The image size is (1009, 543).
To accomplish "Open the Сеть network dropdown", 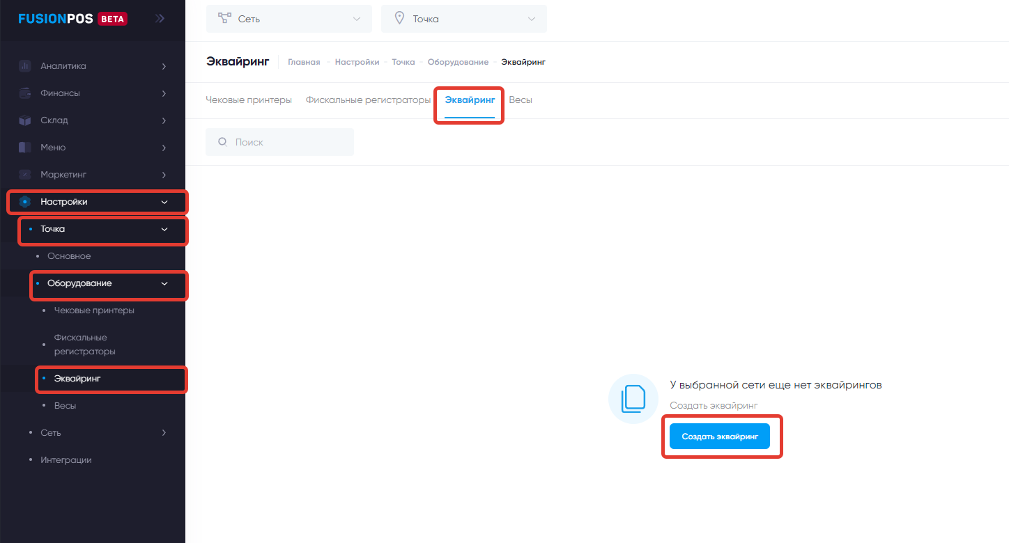I will [x=289, y=19].
